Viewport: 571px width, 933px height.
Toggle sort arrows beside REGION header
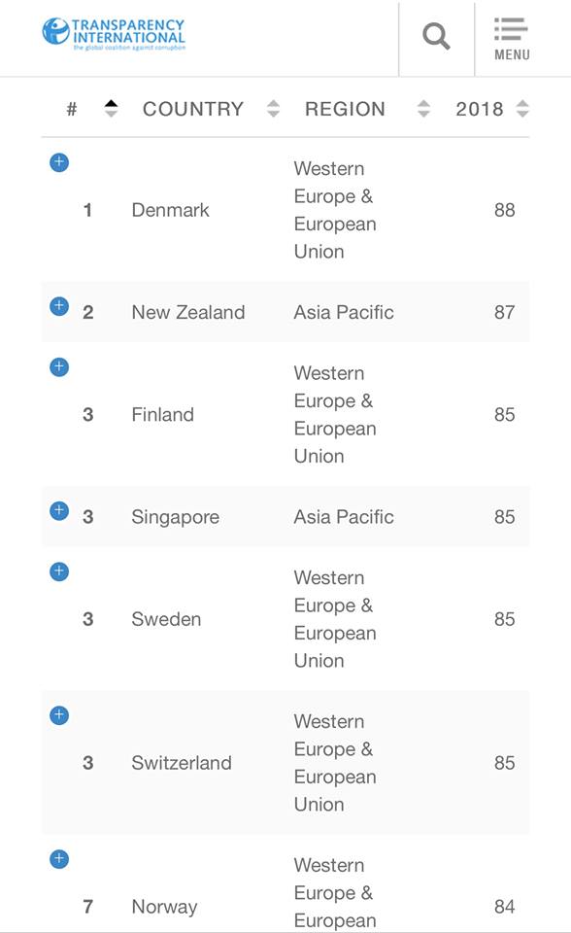coord(423,108)
